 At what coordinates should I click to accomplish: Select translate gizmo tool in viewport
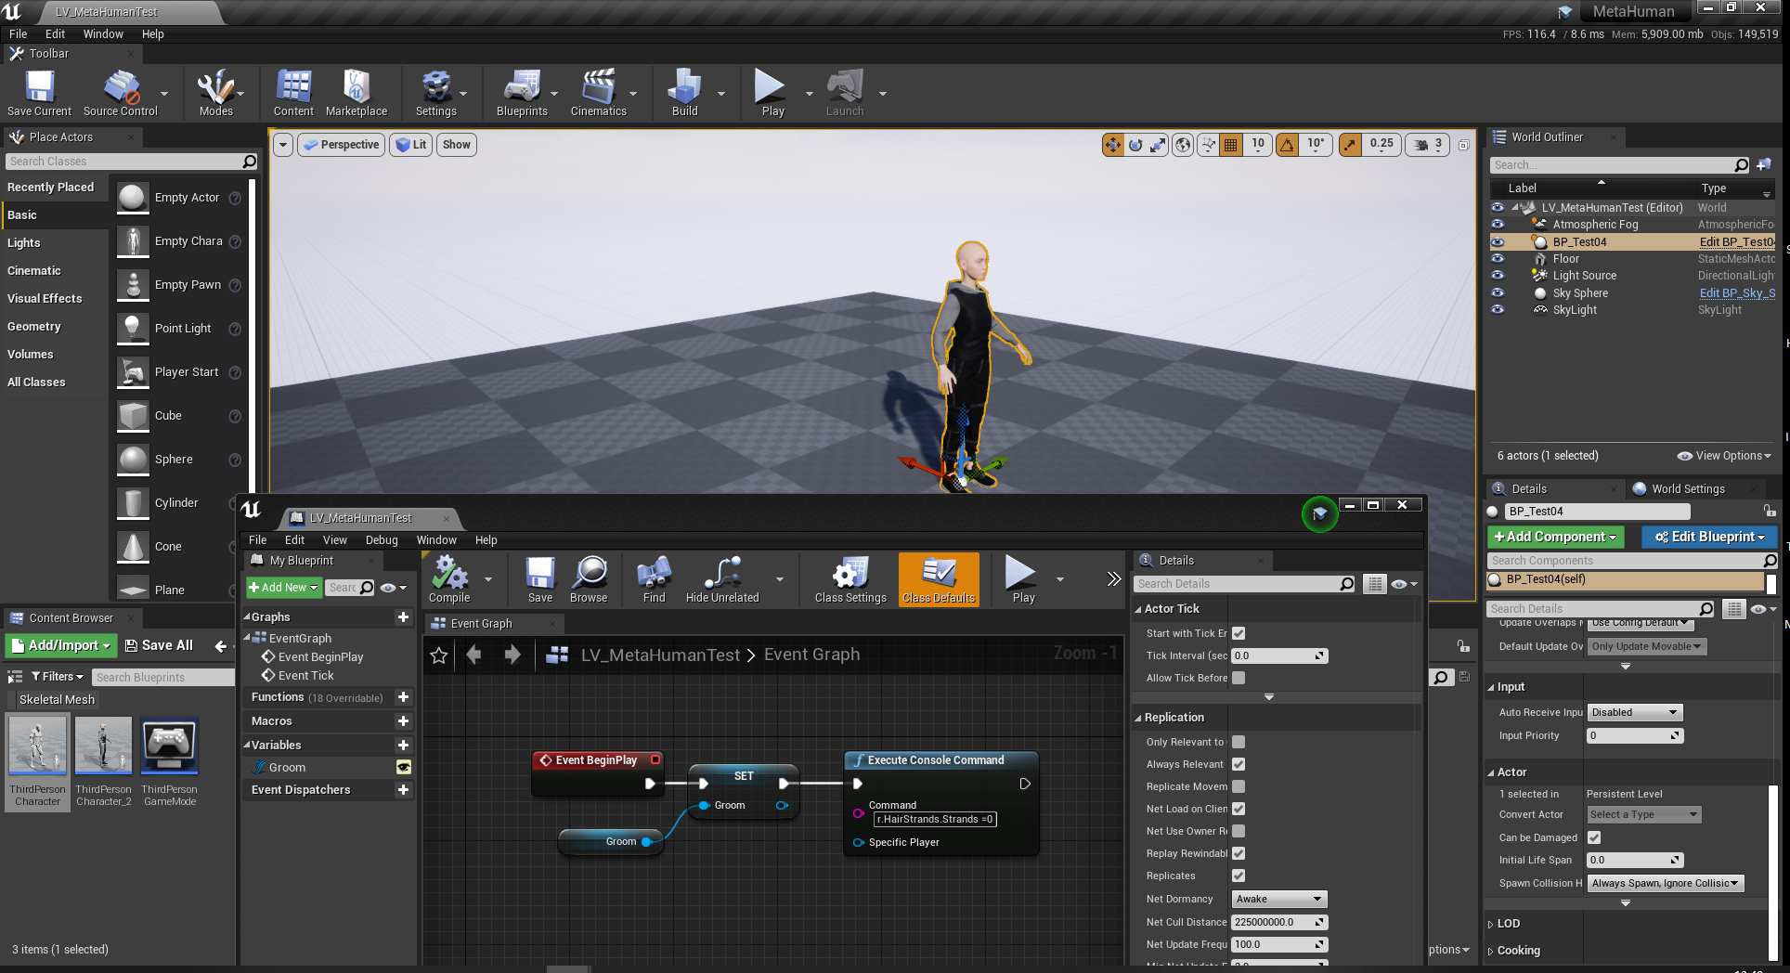pyautogui.click(x=1112, y=145)
